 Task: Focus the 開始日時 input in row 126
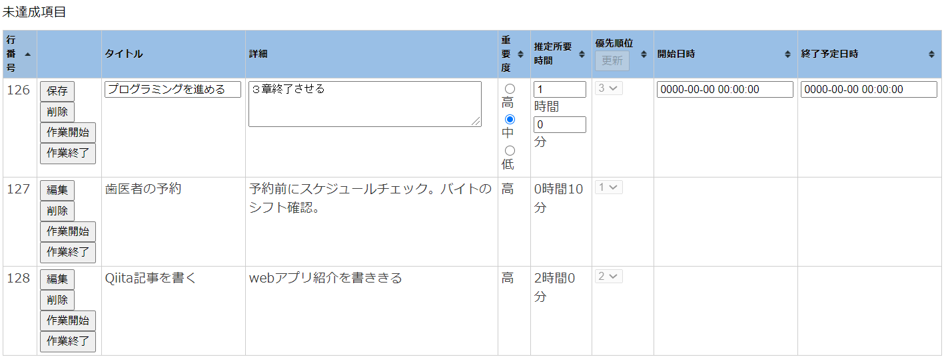(725, 89)
